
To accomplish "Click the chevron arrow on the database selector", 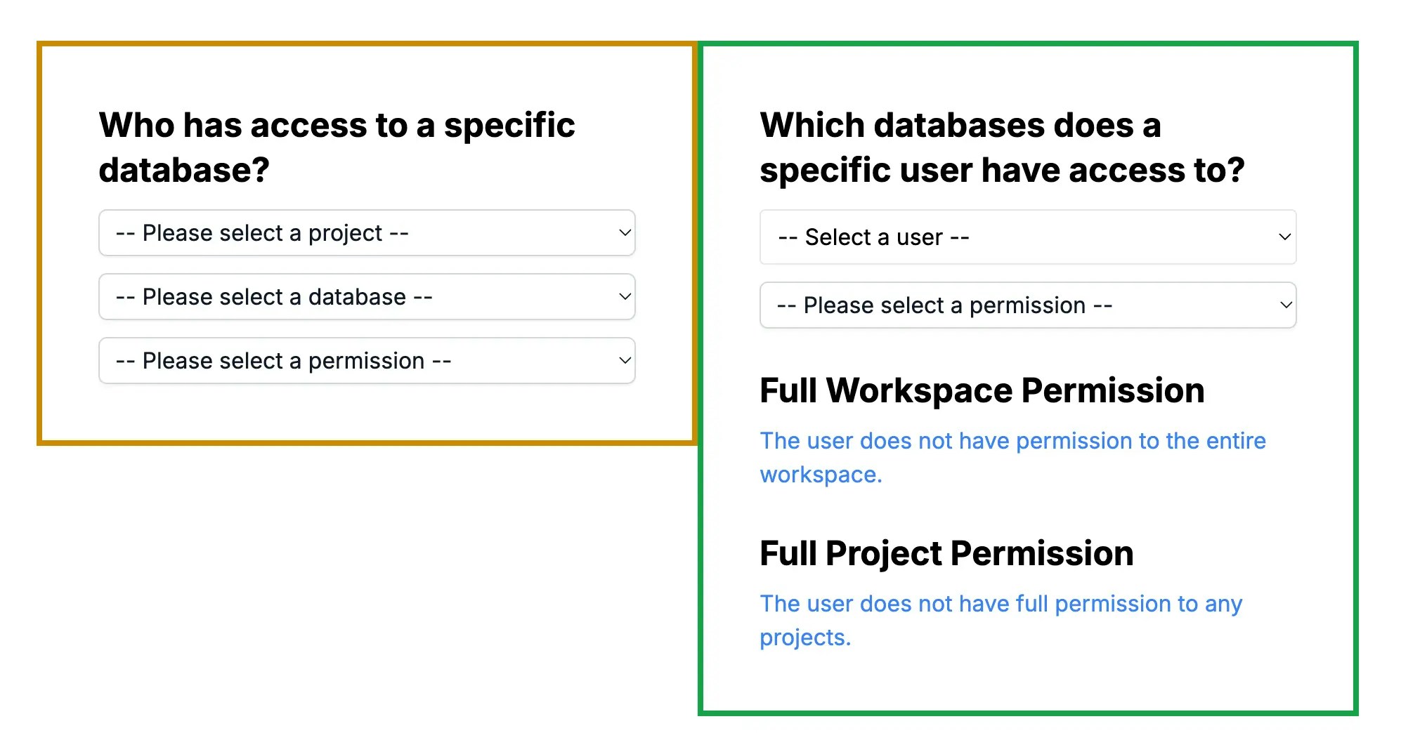I will [x=625, y=297].
